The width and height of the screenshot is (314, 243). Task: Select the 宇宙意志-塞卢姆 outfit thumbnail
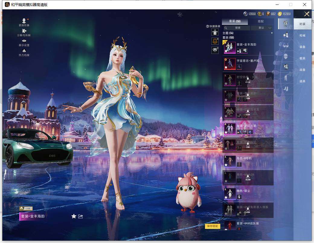tap(230, 64)
